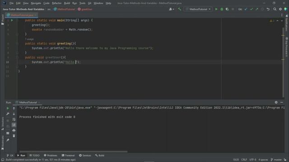The width and height of the screenshot is (289, 162).
Task: Open the Help menu
Action: point(108,3)
